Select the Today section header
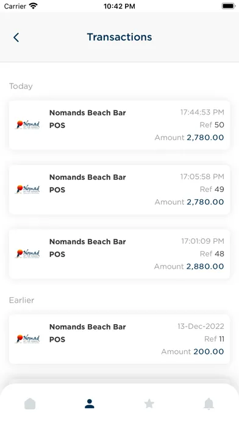This screenshot has height=424, width=239. pyautogui.click(x=21, y=87)
